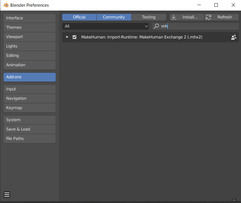241x203 pixels.
Task: Open the Save & Load section
Action: pyautogui.click(x=30, y=129)
